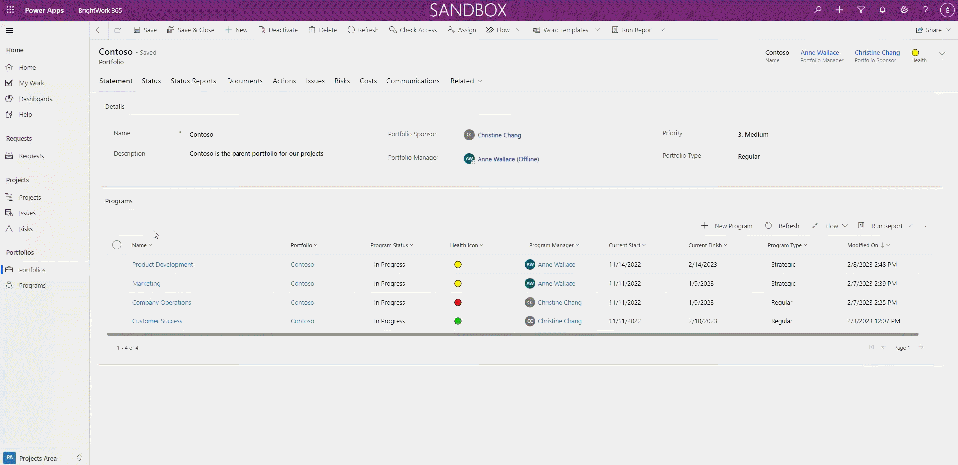Click Check Access
This screenshot has width=958, height=465.
(413, 30)
